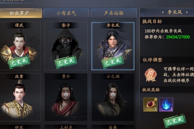The height and width of the screenshot is (129, 194).
Task: Select the locked 云之澜 challenge card
Action: tap(113, 97)
